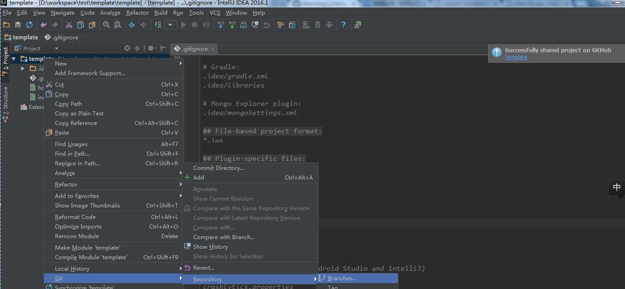Open Project Structure toolbar icon

tap(292, 25)
